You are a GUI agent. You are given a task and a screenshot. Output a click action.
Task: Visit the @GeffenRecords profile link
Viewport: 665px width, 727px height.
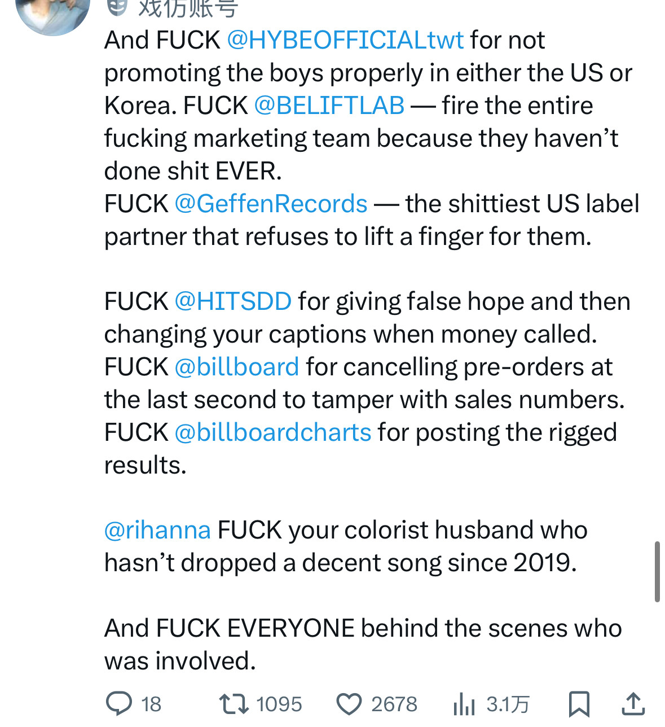(271, 204)
